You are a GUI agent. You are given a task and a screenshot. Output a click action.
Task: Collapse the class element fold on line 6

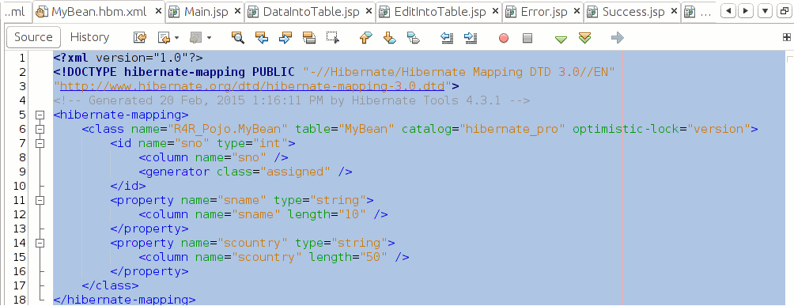pyautogui.click(x=40, y=129)
